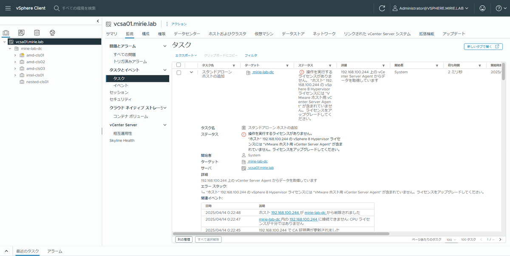Viewport: 510px width, 256px height.
Task: Collapse the vcsa01.mirie.lab tree node
Action: point(4,42)
